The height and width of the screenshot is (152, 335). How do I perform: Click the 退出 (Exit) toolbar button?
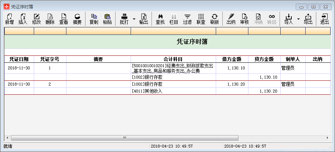tap(324, 19)
